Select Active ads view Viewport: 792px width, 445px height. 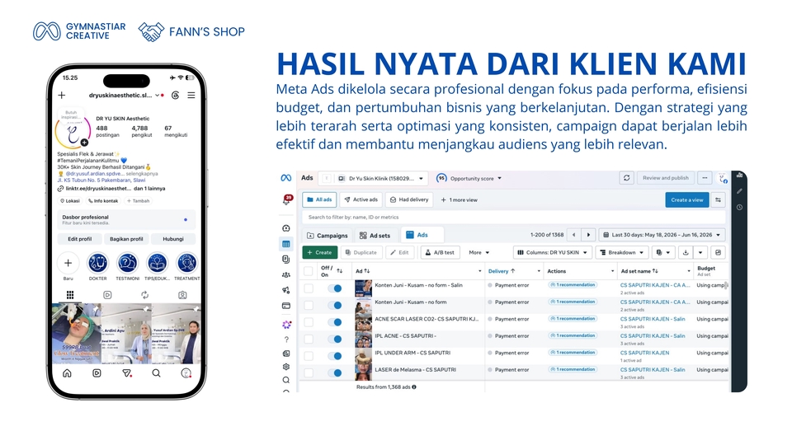point(361,199)
